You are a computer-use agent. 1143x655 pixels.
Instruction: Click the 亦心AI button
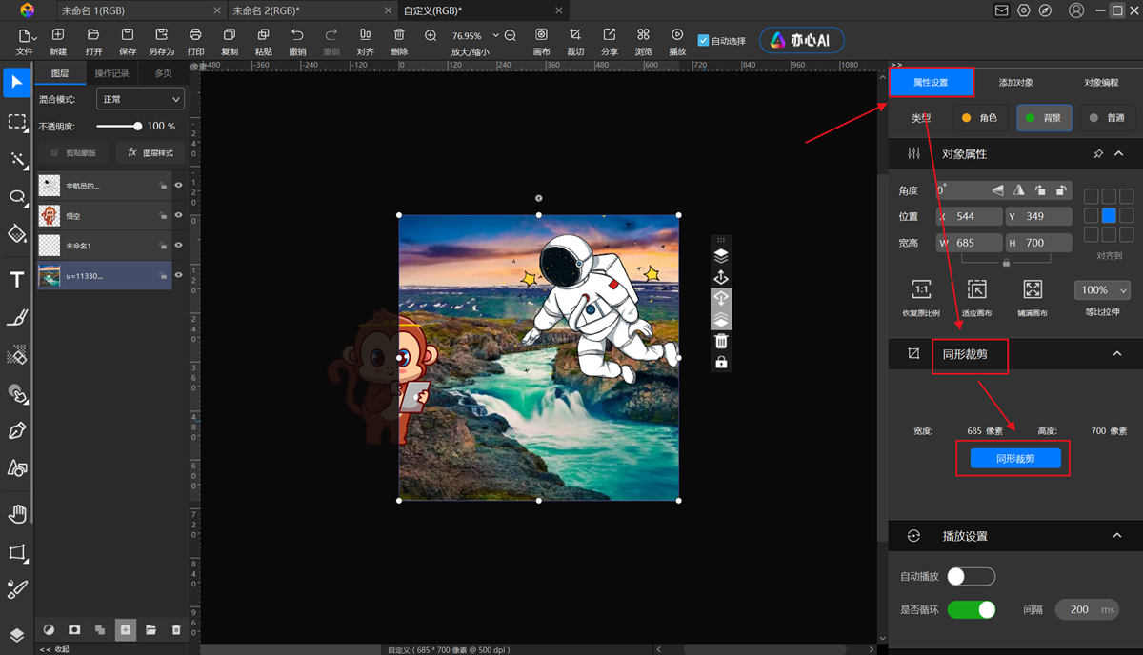tap(801, 41)
